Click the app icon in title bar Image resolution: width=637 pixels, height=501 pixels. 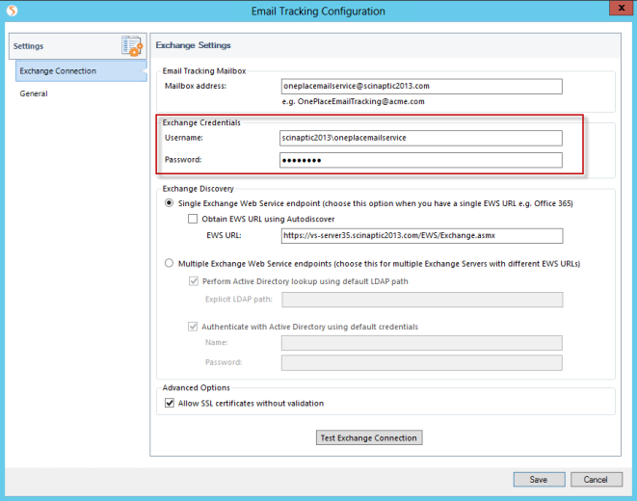(10, 11)
